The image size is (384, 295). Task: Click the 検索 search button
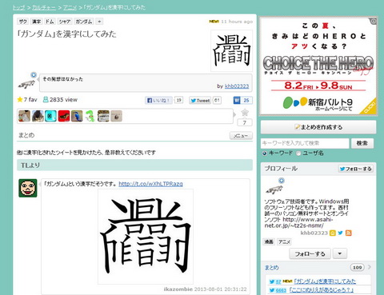362,143
